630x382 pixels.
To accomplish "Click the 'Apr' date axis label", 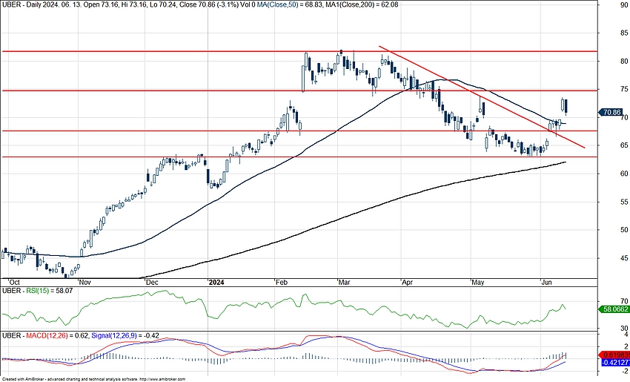I will click(x=408, y=283).
